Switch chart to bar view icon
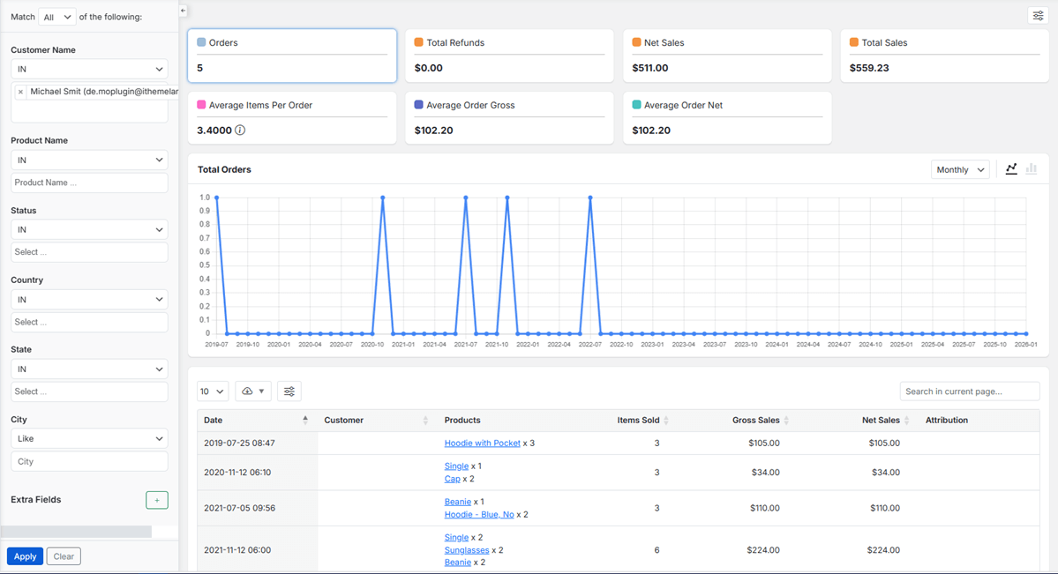Image resolution: width=1058 pixels, height=574 pixels. 1031,169
